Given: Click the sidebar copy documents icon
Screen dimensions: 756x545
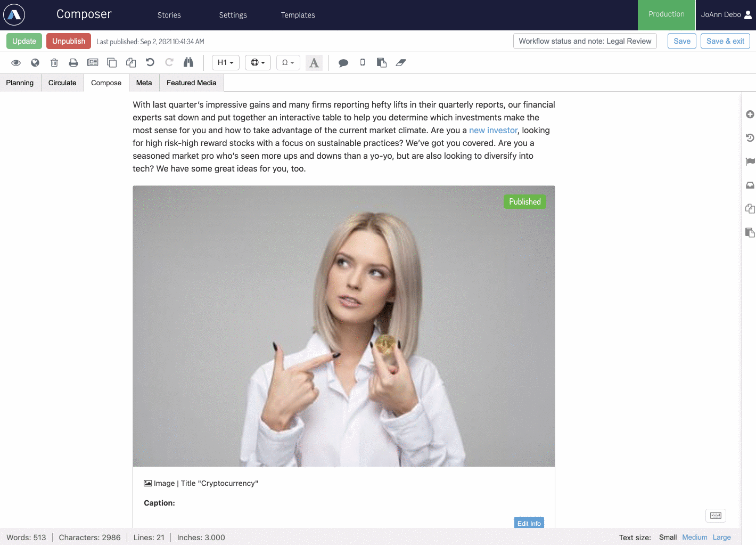Looking at the screenshot, I should coord(750,209).
